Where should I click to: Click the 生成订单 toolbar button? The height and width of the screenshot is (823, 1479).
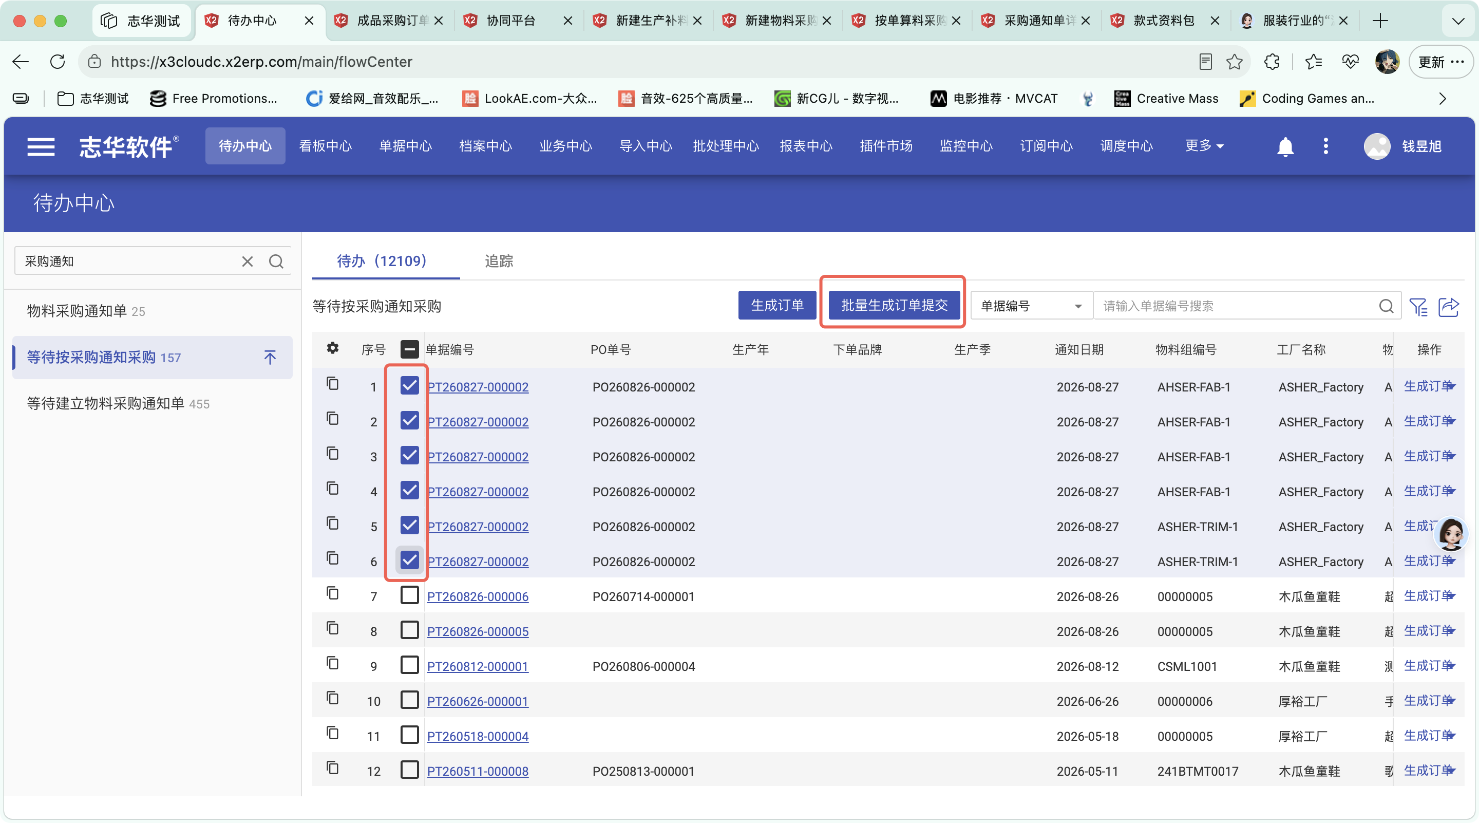[777, 305]
